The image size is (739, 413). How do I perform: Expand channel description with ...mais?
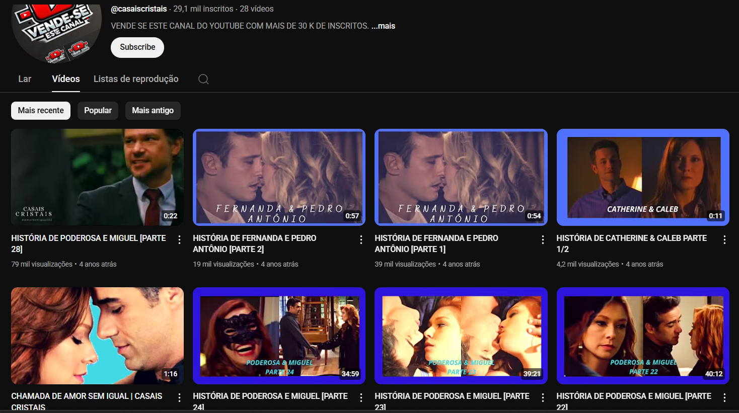click(x=383, y=26)
